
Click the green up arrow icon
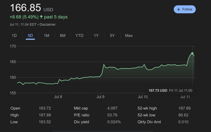point(41,17)
